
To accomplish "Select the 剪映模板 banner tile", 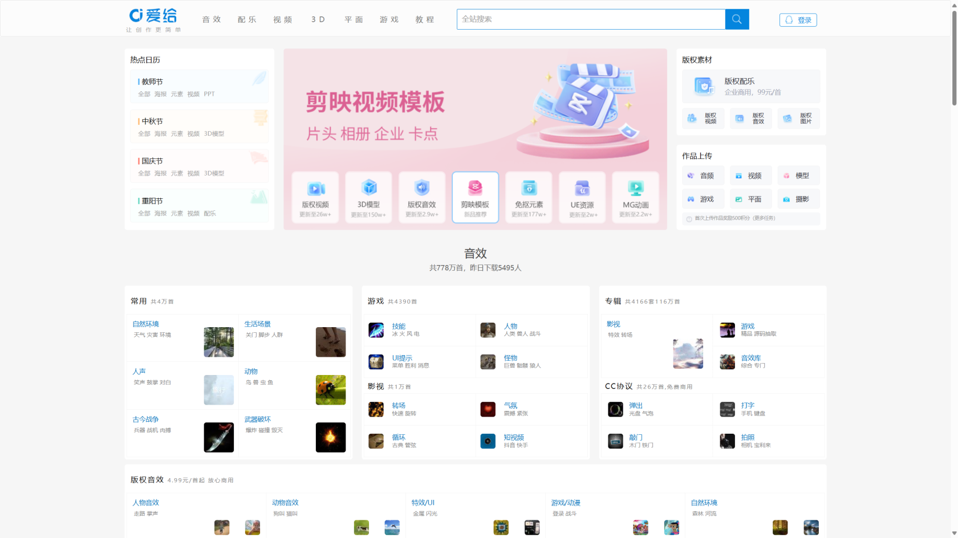I will pyautogui.click(x=476, y=197).
